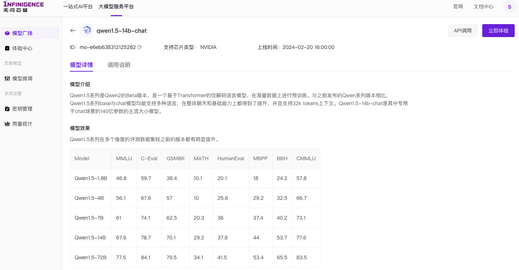
Task: Click the BBH column header
Action: tap(282, 158)
